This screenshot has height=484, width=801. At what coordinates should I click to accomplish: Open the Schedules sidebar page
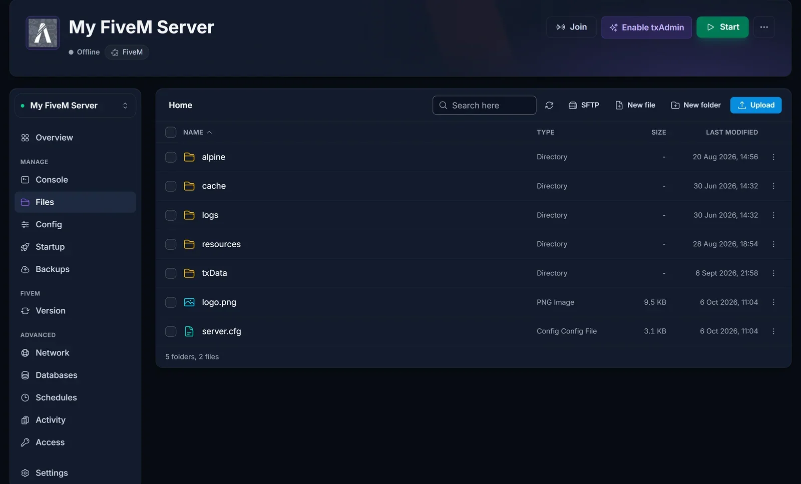75,398
